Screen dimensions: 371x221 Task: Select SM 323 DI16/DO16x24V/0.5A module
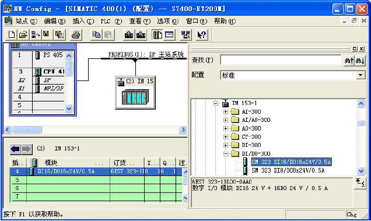click(x=291, y=162)
